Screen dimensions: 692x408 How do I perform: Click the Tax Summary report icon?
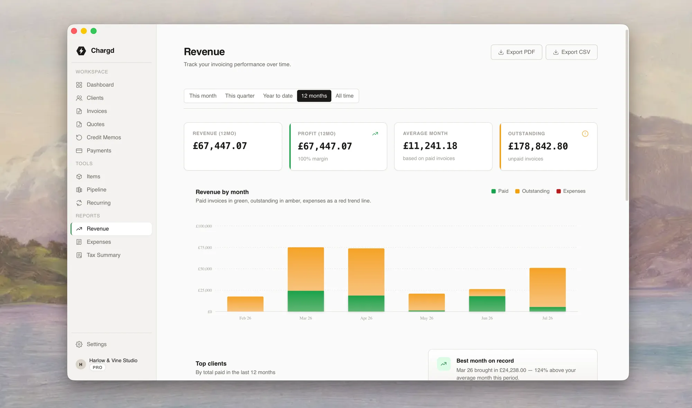pyautogui.click(x=79, y=255)
